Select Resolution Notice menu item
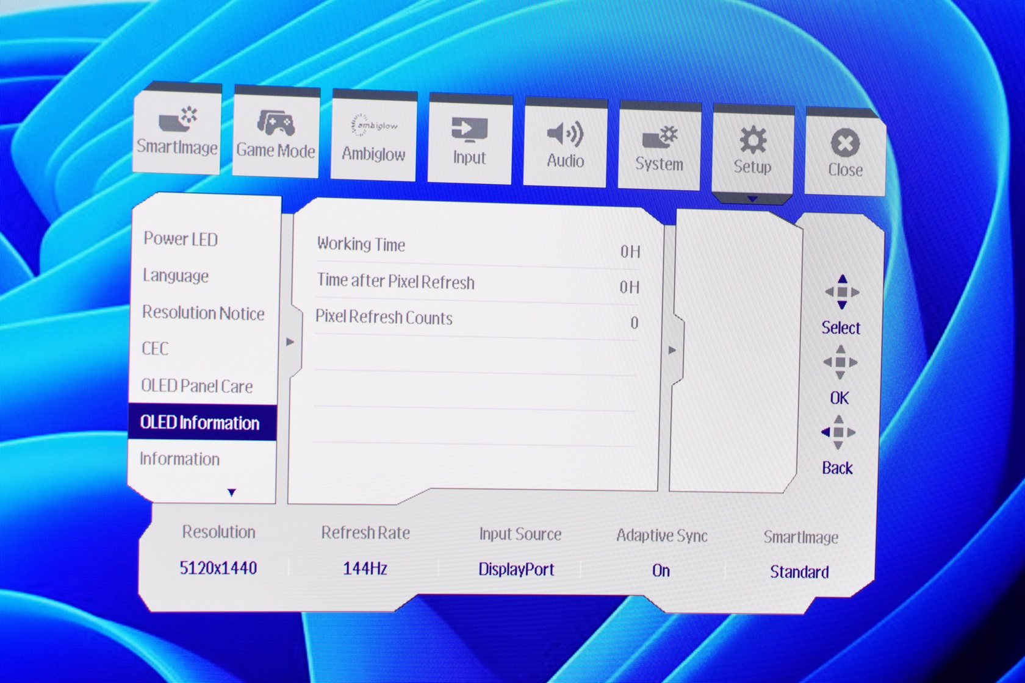This screenshot has height=683, width=1025. click(x=203, y=313)
